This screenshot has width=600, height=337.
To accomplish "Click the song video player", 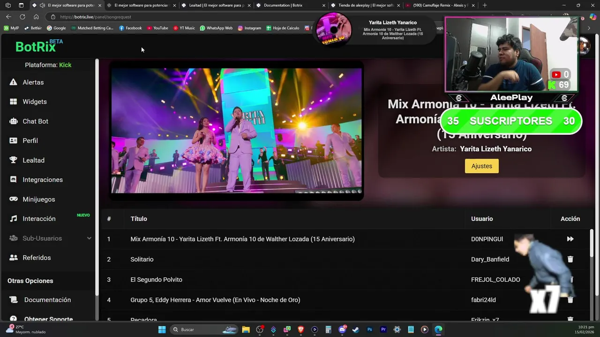I will click(x=237, y=131).
